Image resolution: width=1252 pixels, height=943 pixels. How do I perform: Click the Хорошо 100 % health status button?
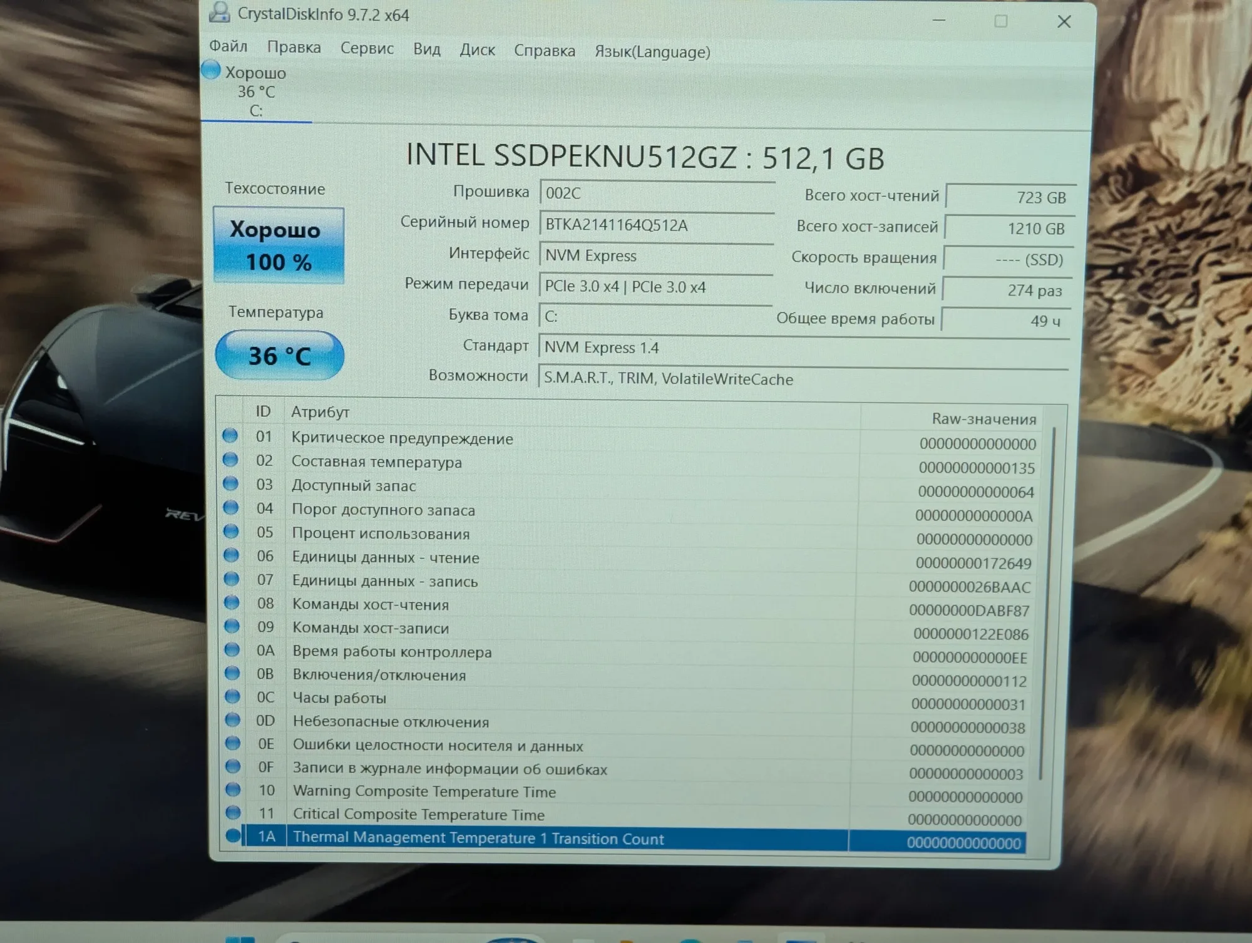(x=279, y=245)
